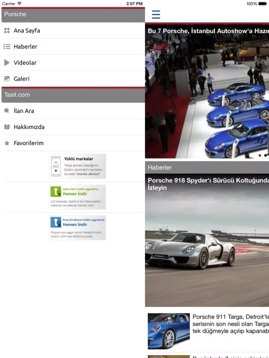Select the red carousel page dot
Viewport: 269px width, 358px height.
tap(260, 155)
